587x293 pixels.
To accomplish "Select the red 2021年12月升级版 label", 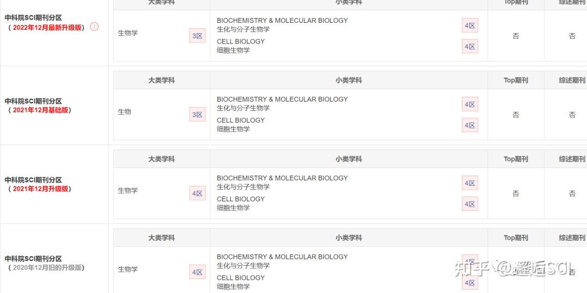I will (40, 189).
